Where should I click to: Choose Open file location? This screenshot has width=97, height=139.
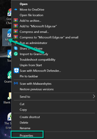31,15
